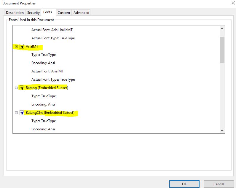Select the Batang (Embedded Subset) label
The image size is (236, 188).
coord(47,88)
